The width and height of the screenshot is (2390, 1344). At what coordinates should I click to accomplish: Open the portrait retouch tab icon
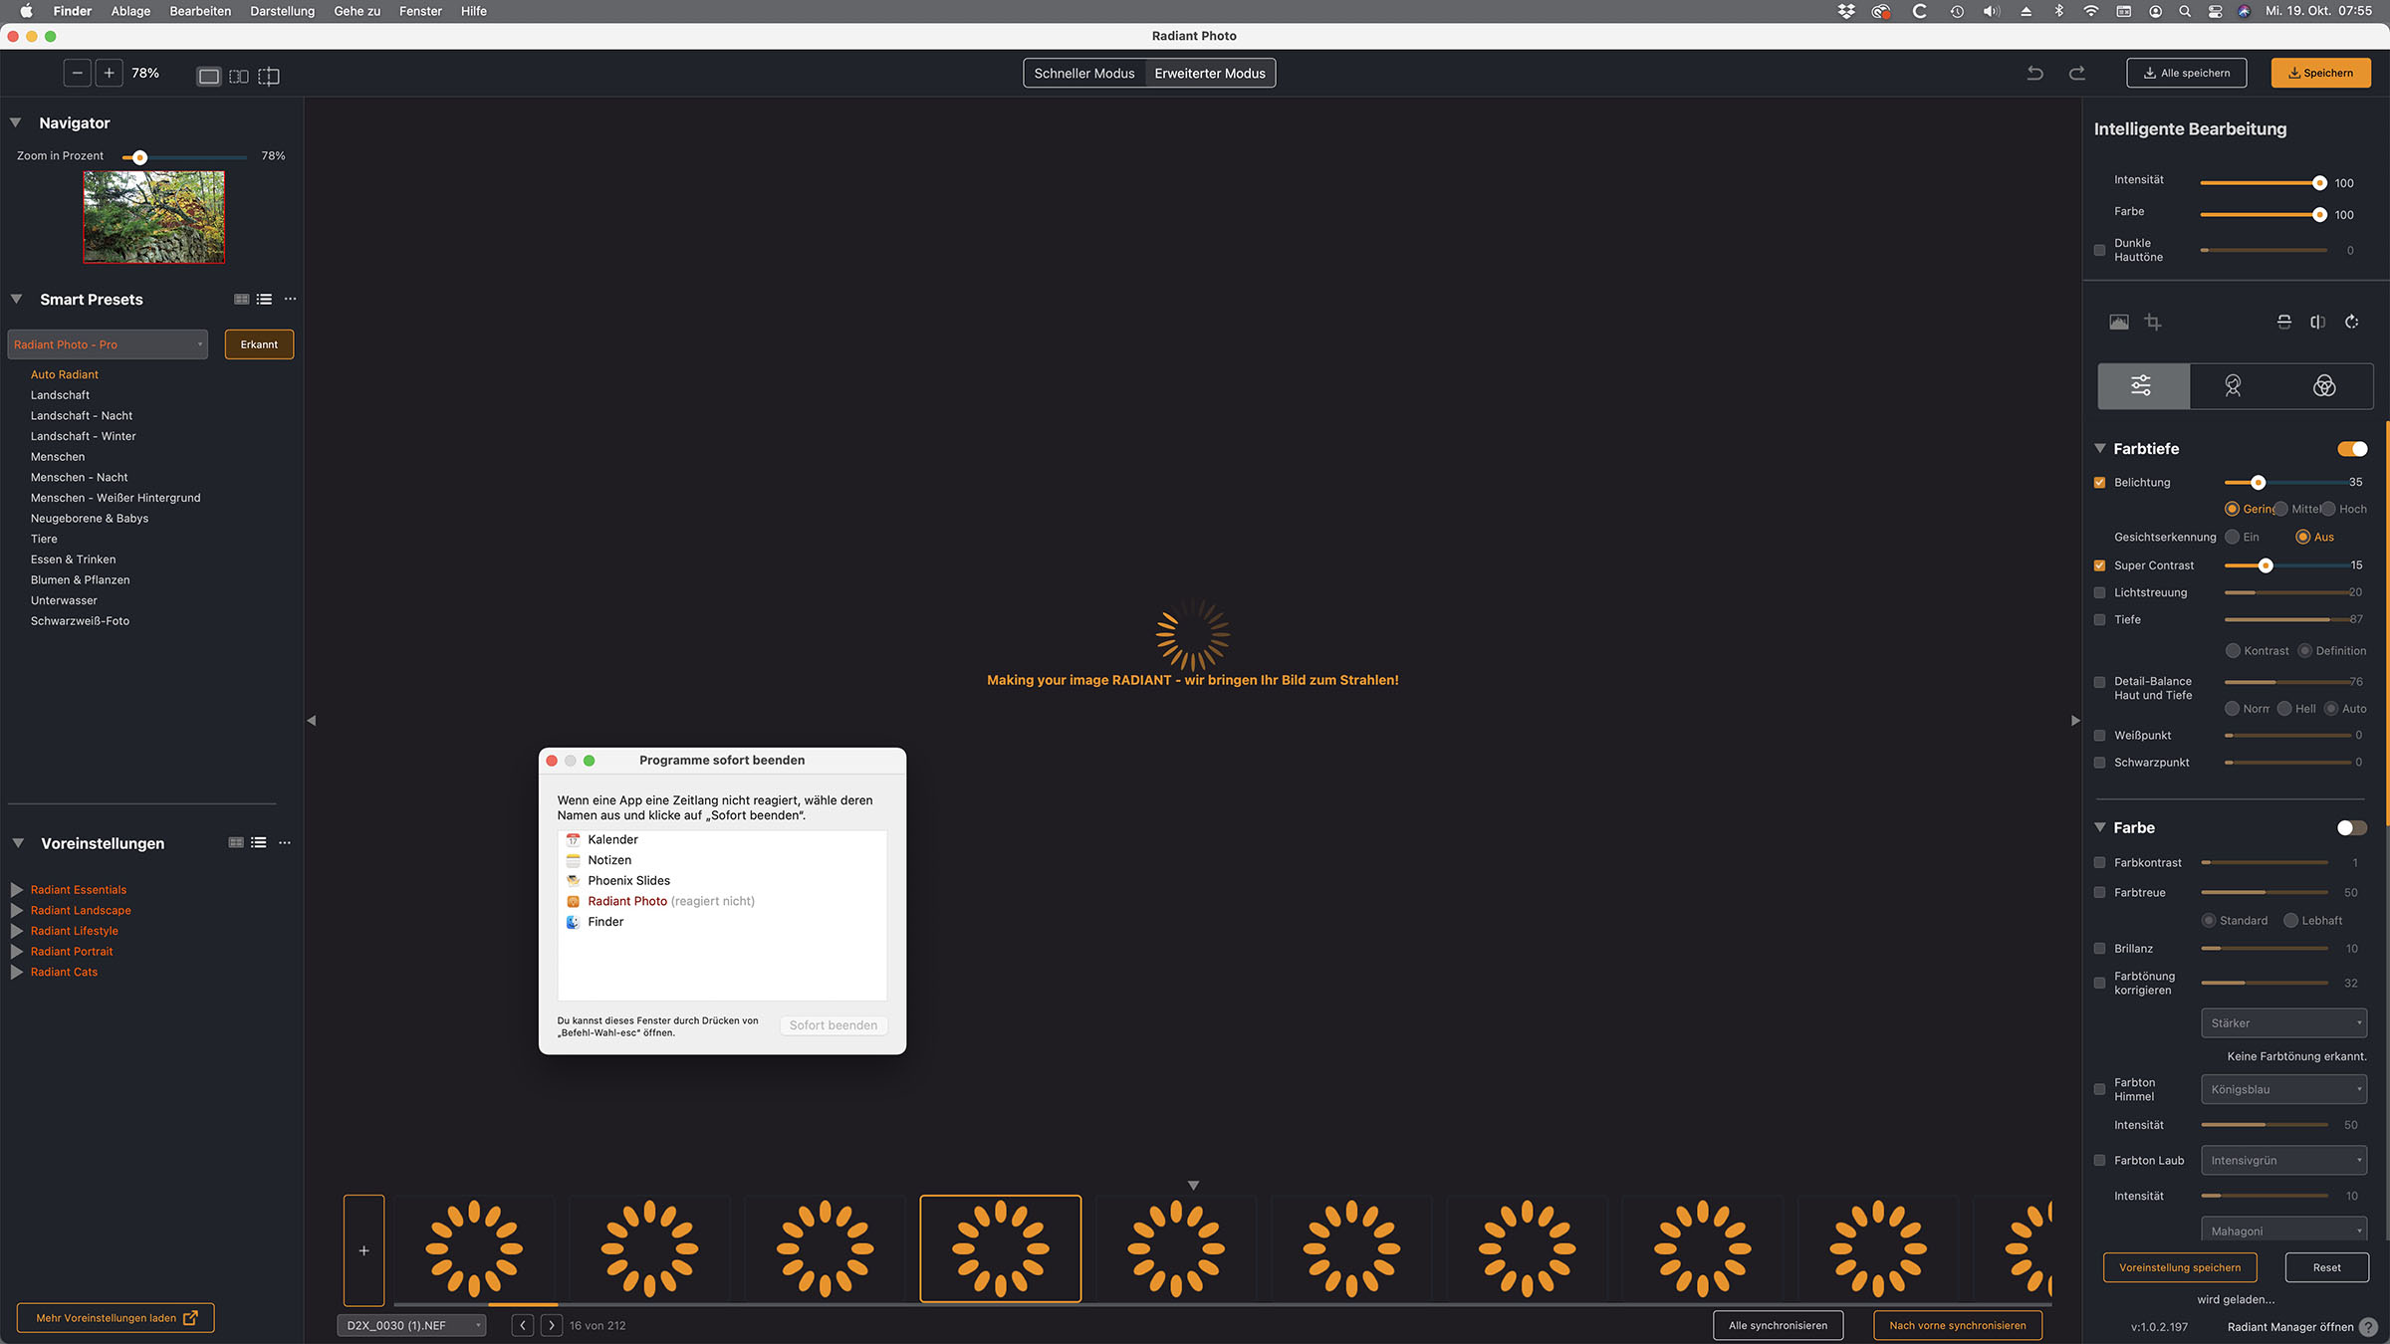[2234, 386]
